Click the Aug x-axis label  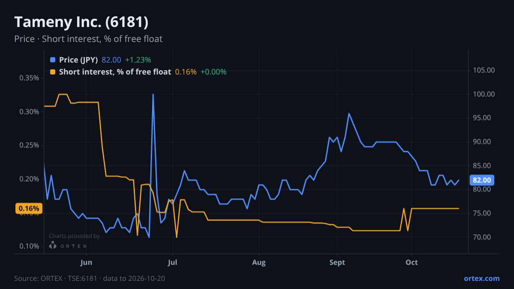coord(259,262)
